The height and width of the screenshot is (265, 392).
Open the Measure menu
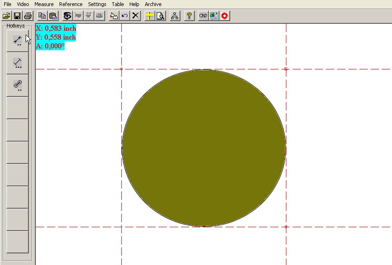click(x=44, y=4)
